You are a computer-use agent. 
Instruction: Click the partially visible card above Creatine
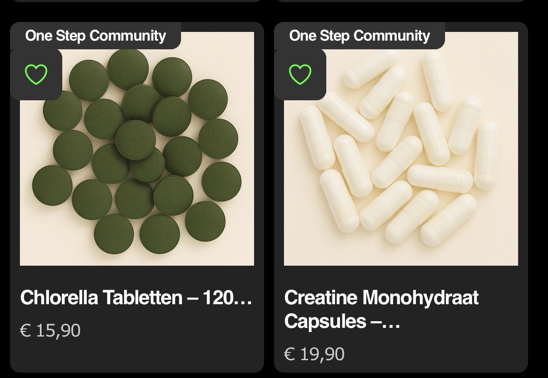[x=401, y=1]
